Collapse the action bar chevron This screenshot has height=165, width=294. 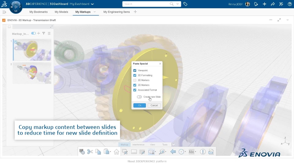coord(174,145)
